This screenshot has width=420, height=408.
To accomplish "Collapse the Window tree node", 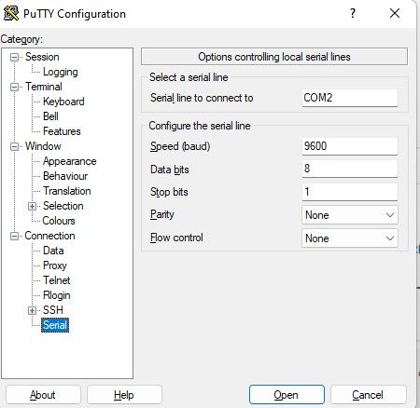I will pos(14,146).
